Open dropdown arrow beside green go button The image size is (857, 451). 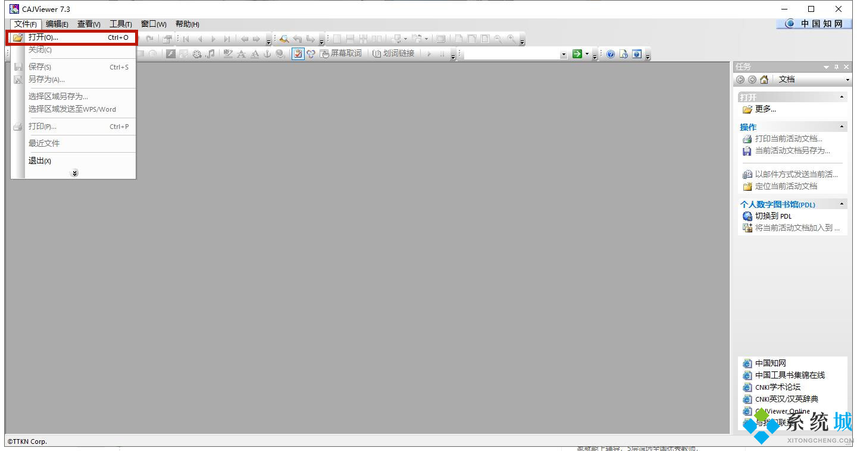click(587, 54)
